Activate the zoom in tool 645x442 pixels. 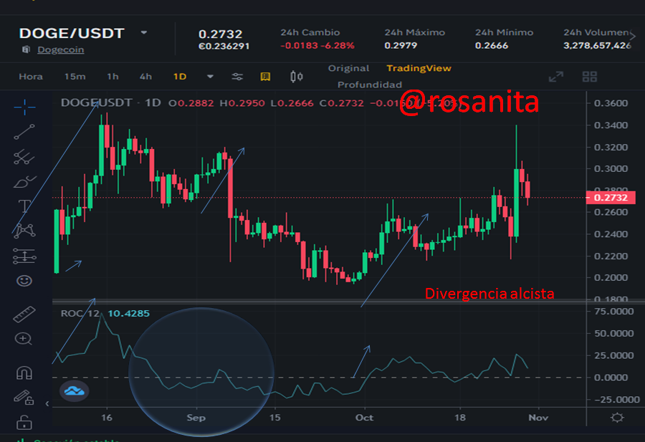click(24, 339)
